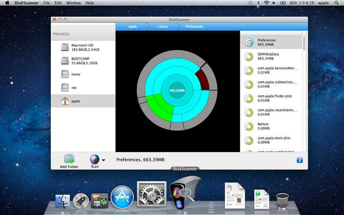Click the Add Folder icon
The image size is (344, 215).
(69, 159)
